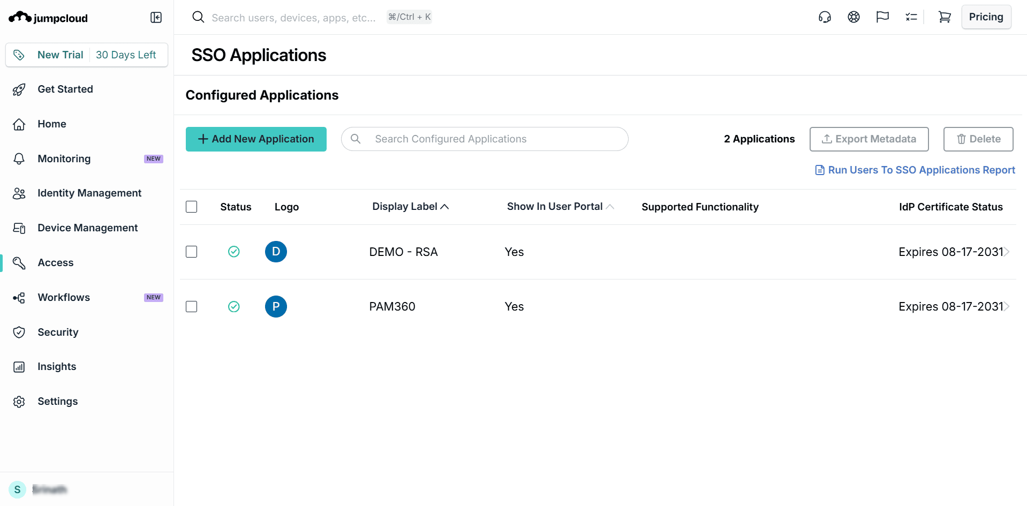This screenshot has height=506, width=1027.
Task: Click the PAM360 logo circle
Action: point(276,306)
